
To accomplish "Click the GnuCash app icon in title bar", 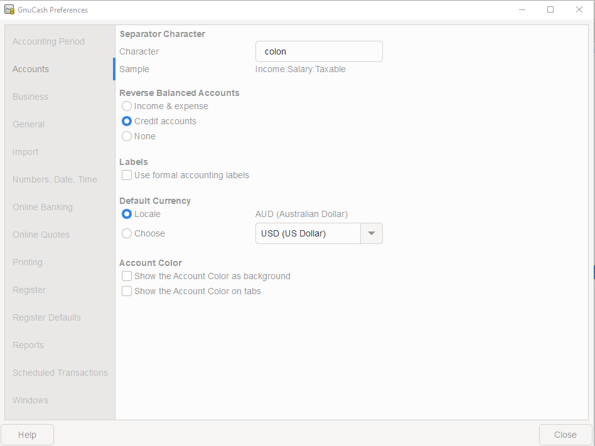I will pos(9,10).
